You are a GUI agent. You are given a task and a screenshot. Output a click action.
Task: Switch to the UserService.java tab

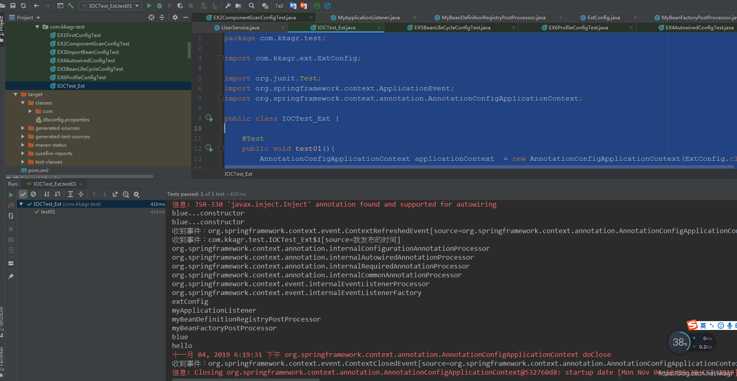coord(240,27)
